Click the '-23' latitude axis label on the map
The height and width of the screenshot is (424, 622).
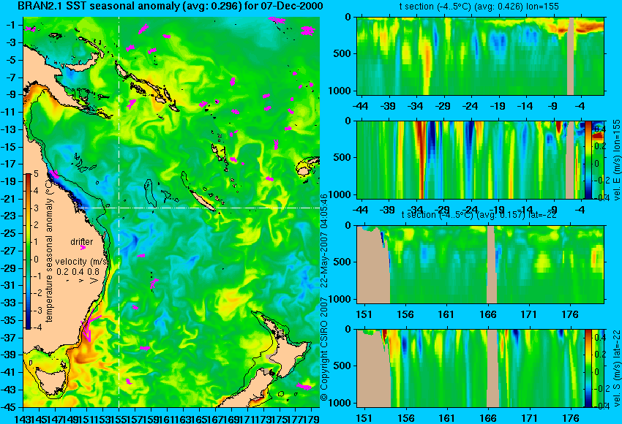[x=9, y=216]
